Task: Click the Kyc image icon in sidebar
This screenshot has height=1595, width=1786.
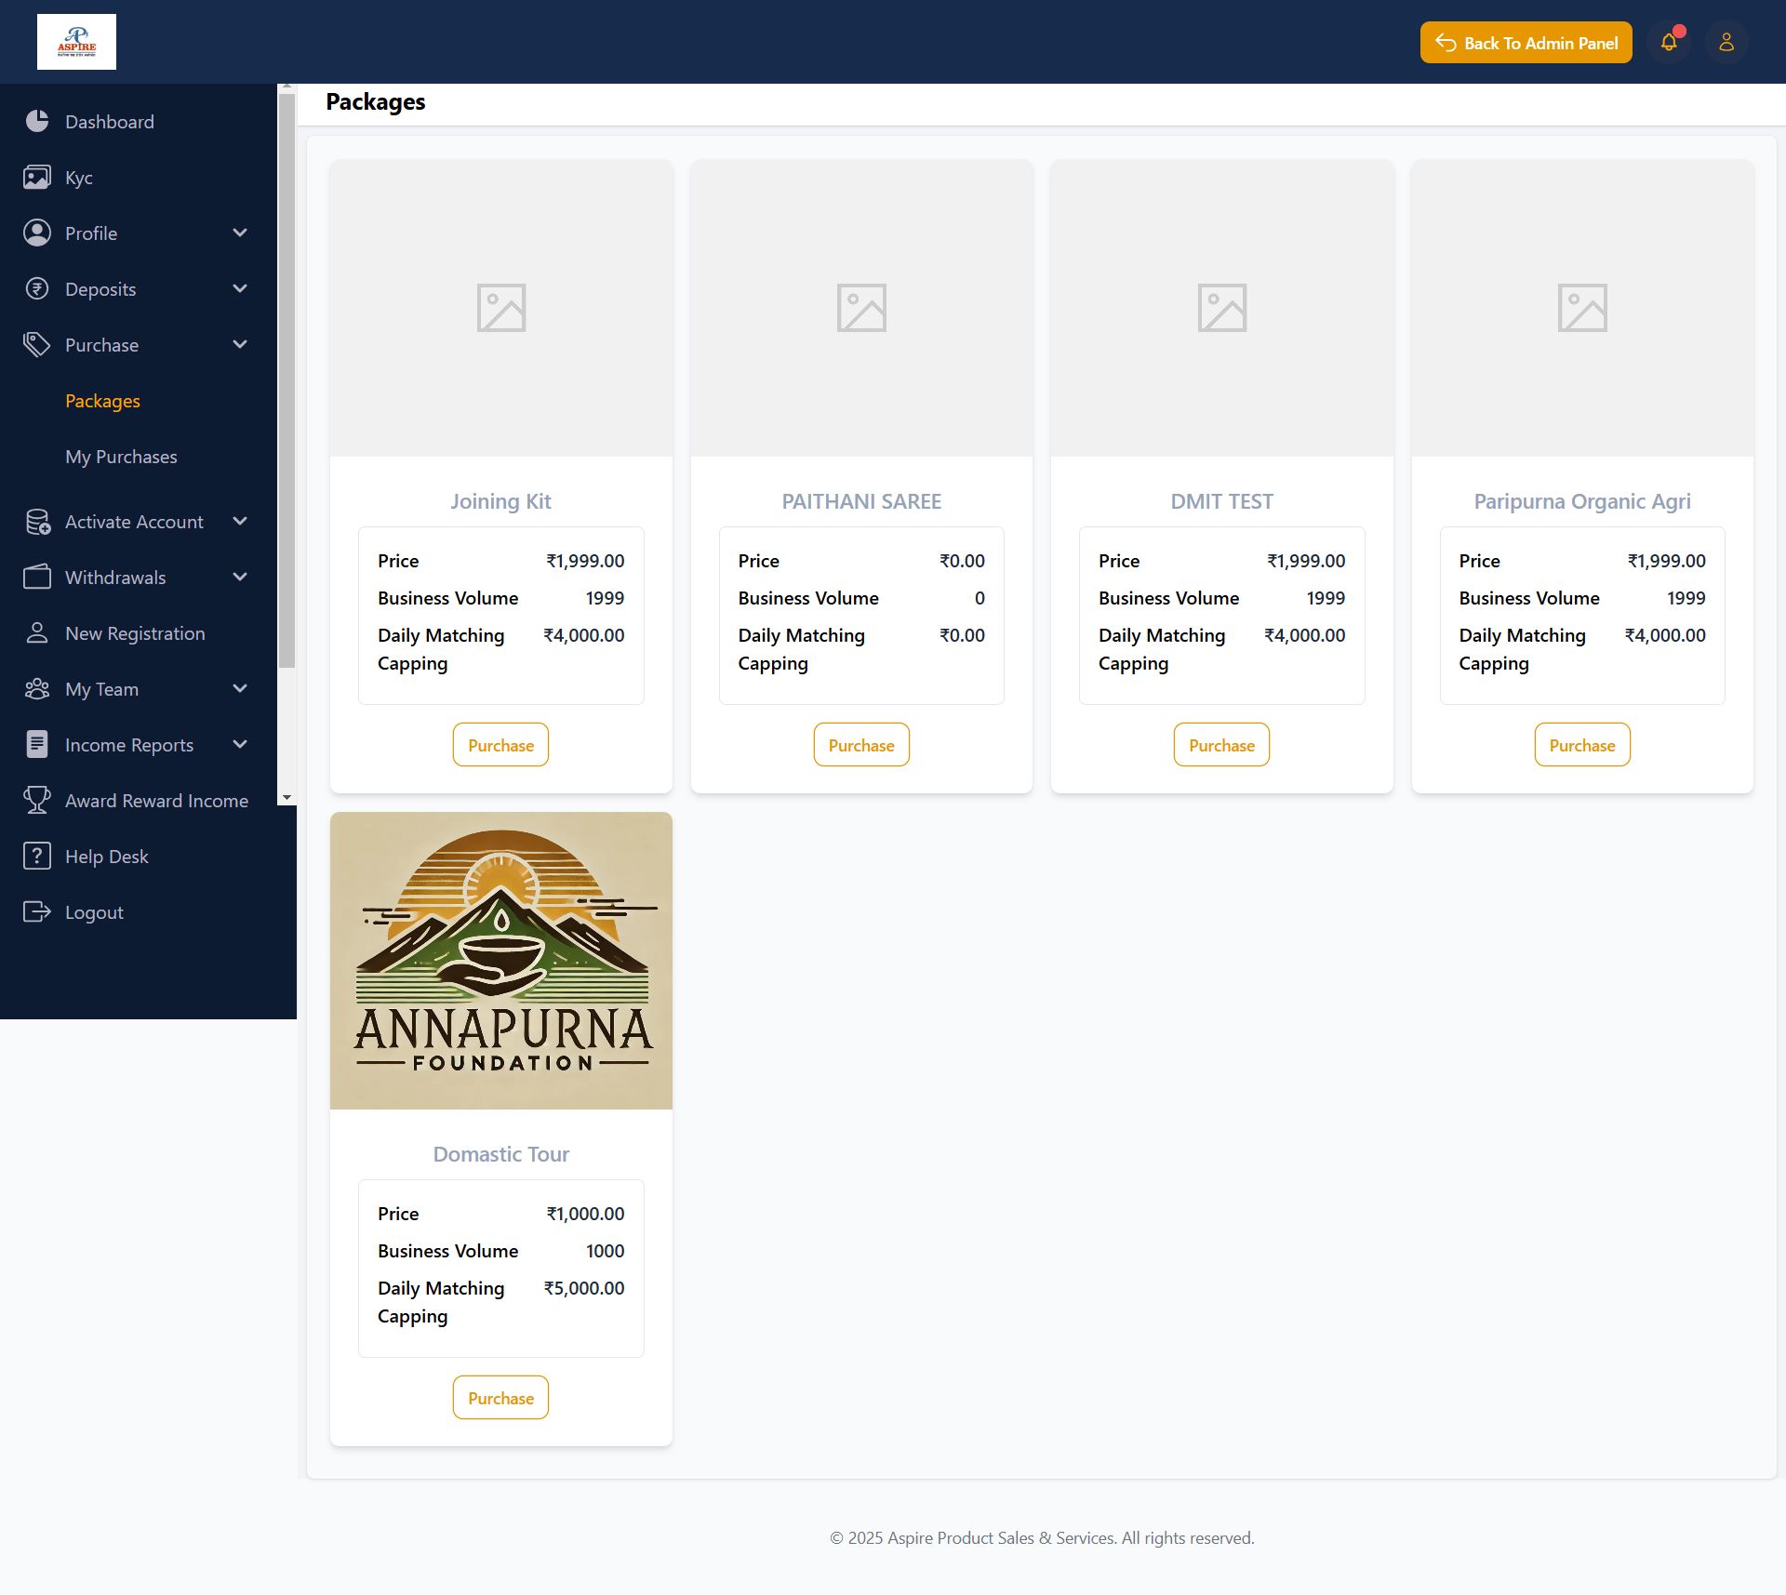Action: (x=37, y=177)
